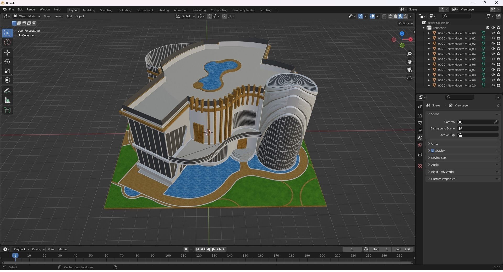Select the Measure tool
This screenshot has height=272, width=503.
pyautogui.click(x=7, y=100)
